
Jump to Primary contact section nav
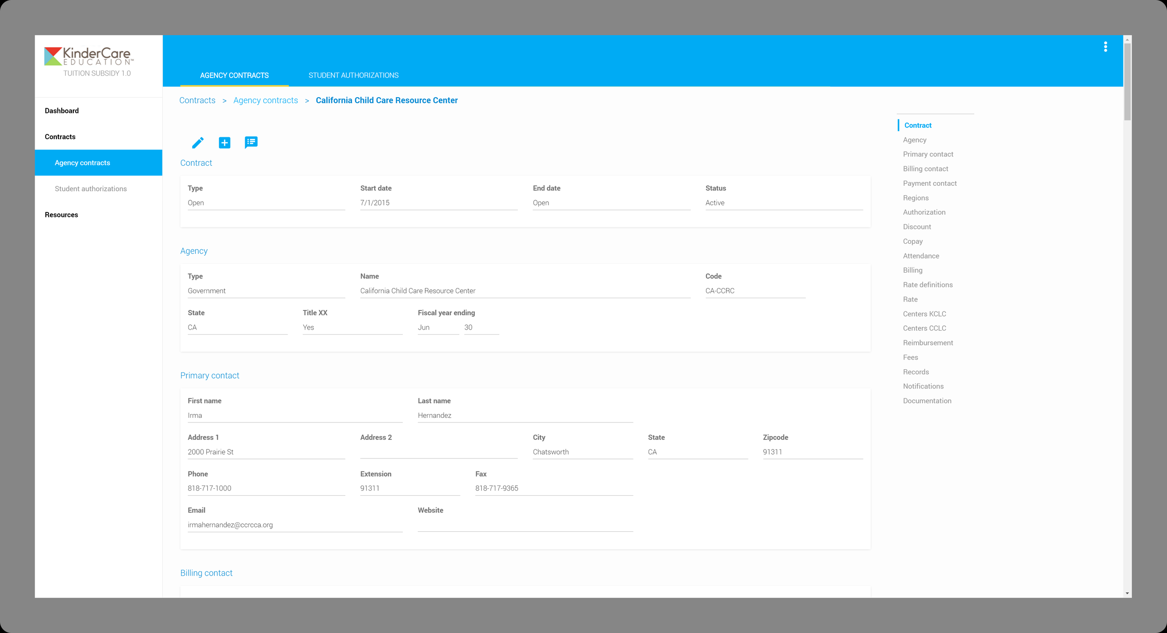tap(928, 154)
